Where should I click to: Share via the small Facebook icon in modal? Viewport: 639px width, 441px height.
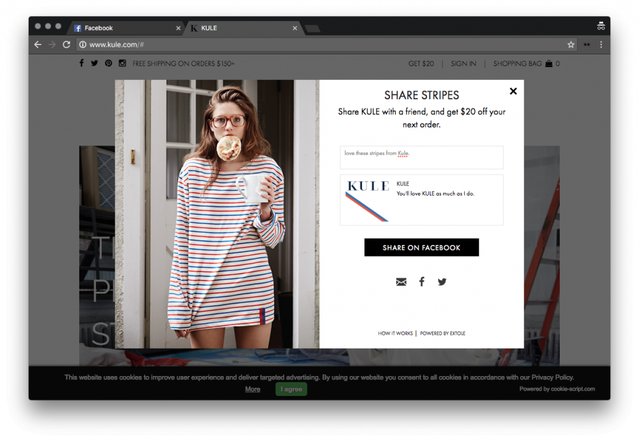(x=422, y=282)
